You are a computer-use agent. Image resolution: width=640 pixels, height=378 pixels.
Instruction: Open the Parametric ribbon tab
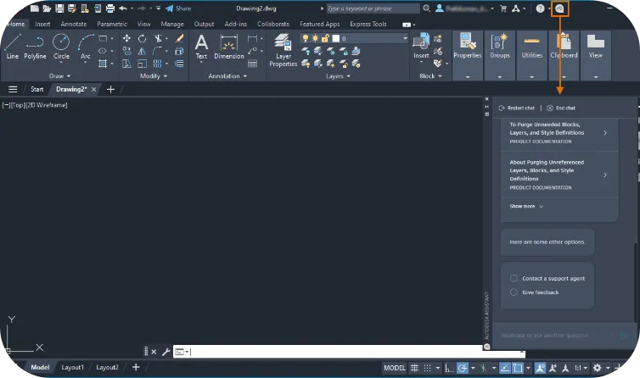tap(112, 24)
